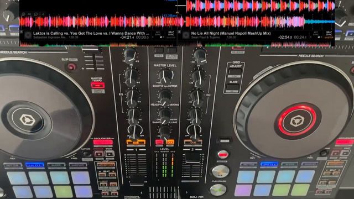Select the blue-lit PAD FX mode on left deck
The height and width of the screenshot is (199, 354).
tap(34, 165)
